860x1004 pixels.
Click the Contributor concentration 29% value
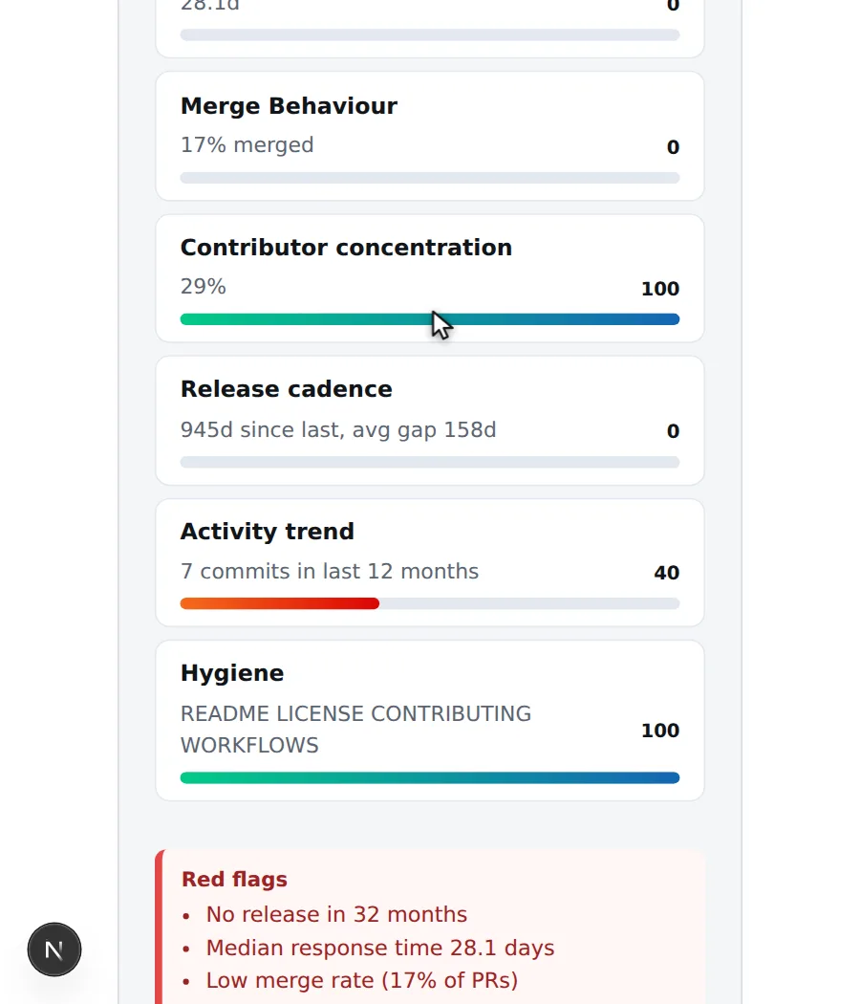(x=204, y=286)
